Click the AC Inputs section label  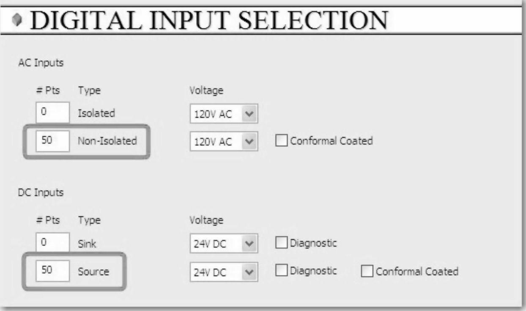tap(41, 63)
